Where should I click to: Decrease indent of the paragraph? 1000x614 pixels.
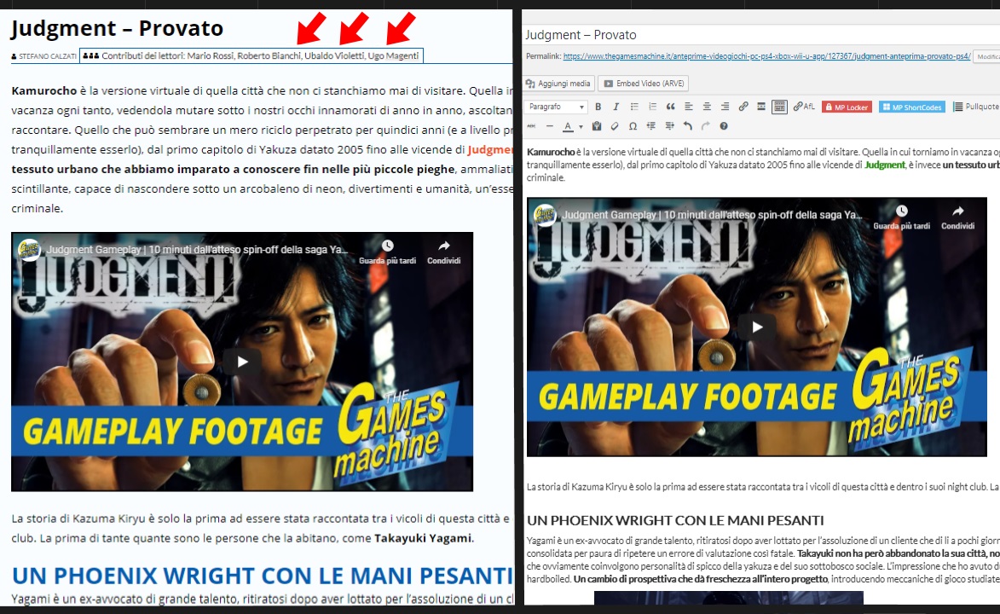(651, 126)
